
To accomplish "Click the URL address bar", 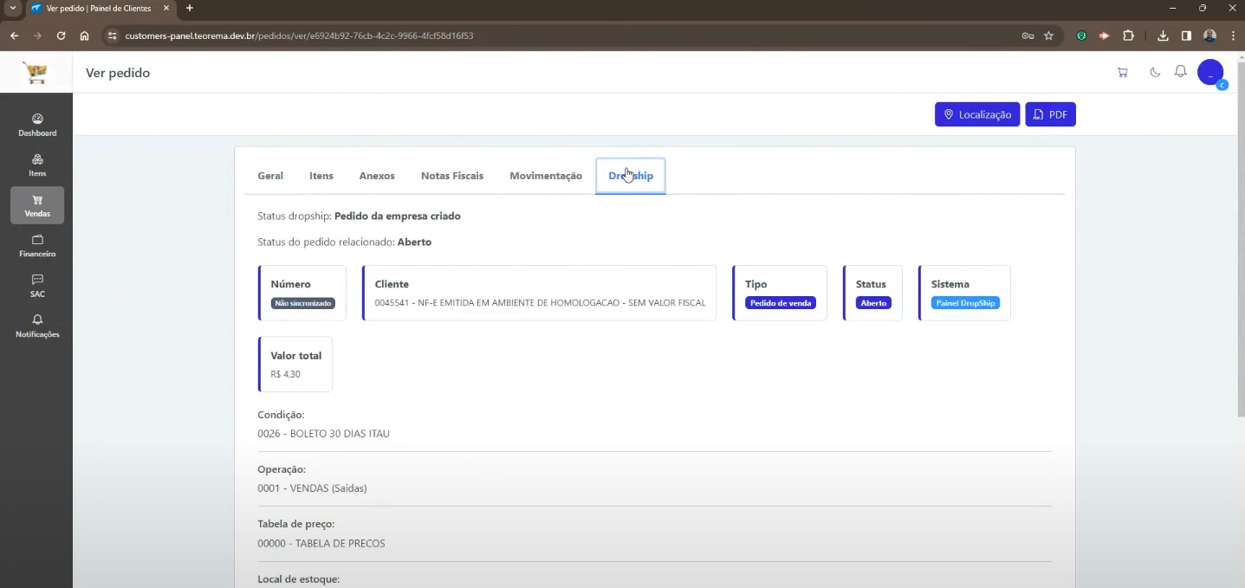I will tap(572, 36).
